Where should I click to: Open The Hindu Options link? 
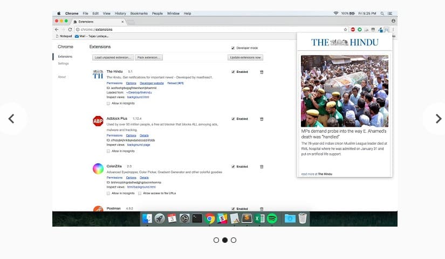point(131,83)
